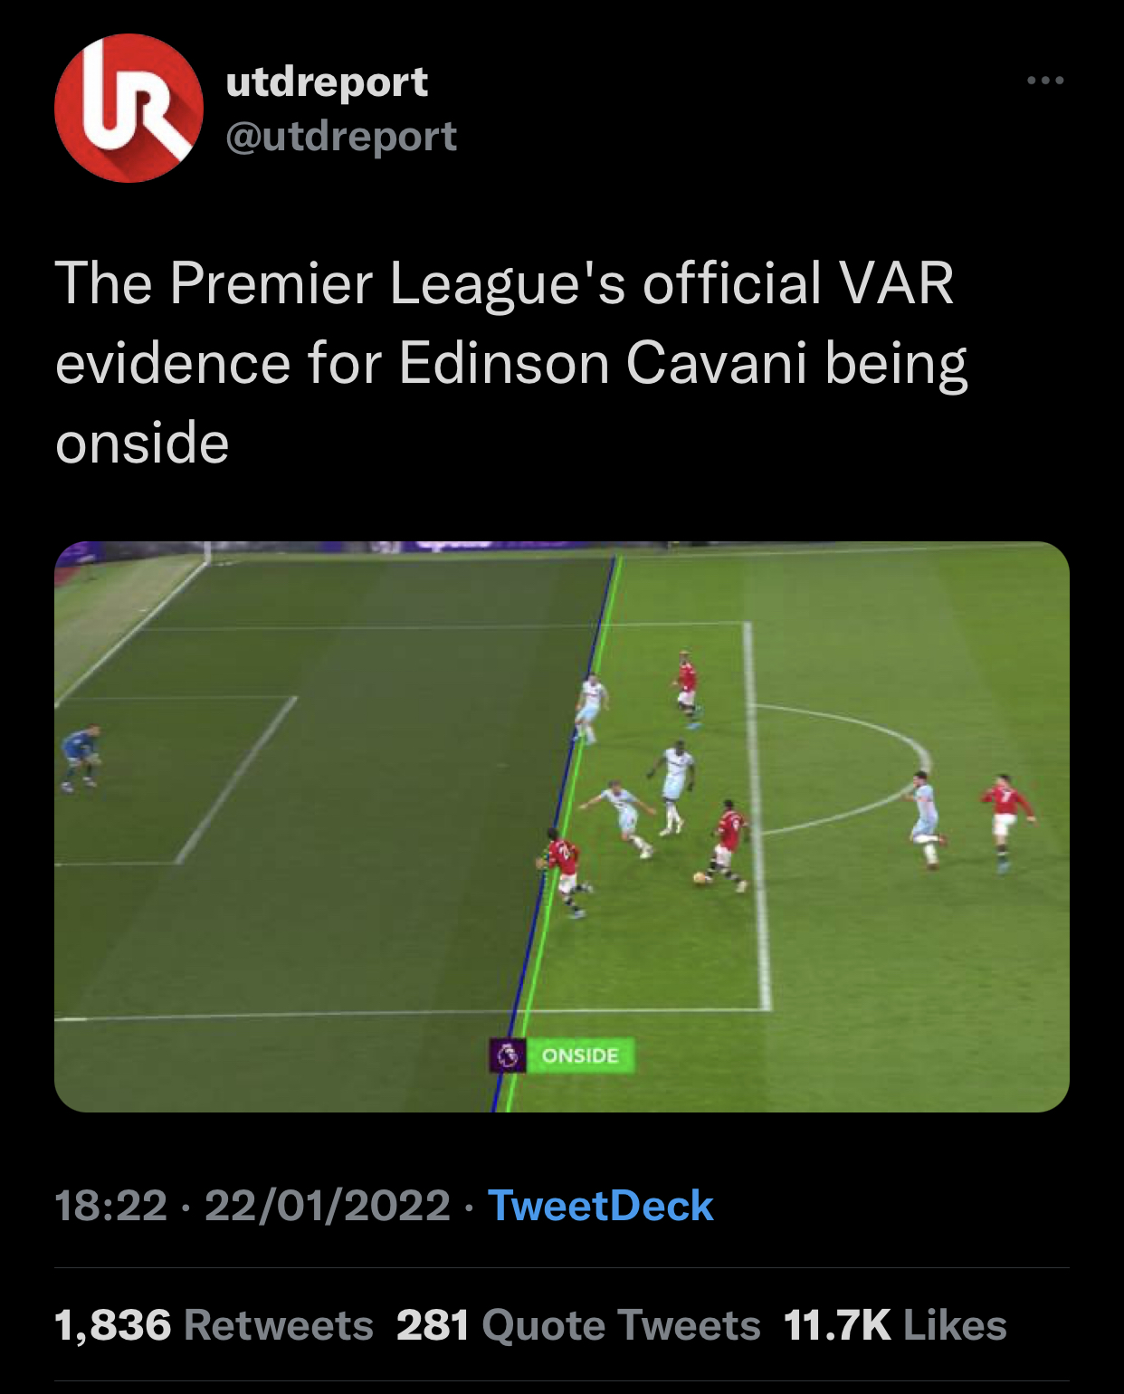1124x1394 pixels.
Task: Click the utdreport display name
Action: (327, 81)
